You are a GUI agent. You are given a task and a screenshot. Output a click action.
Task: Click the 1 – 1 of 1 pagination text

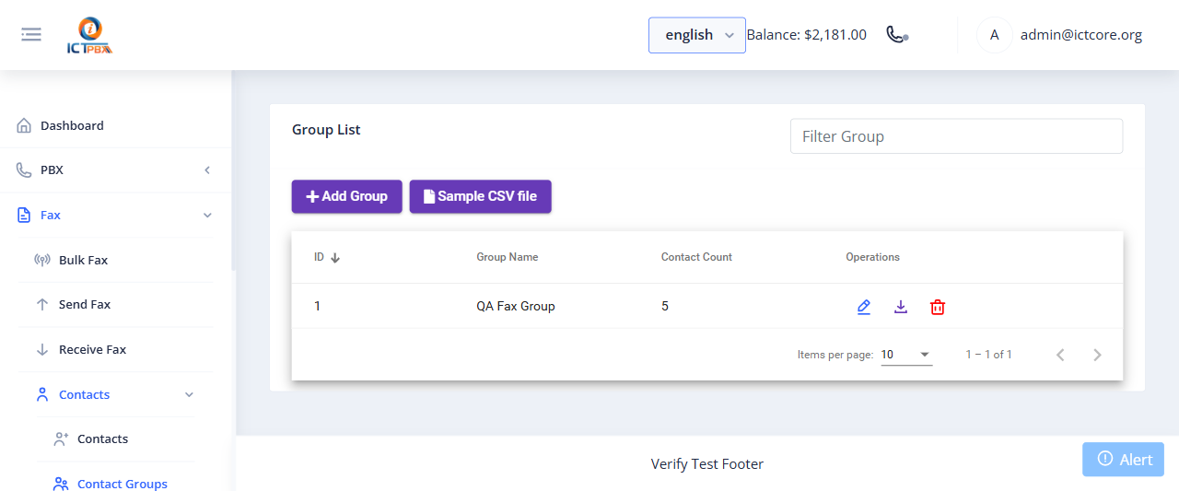[x=989, y=355]
